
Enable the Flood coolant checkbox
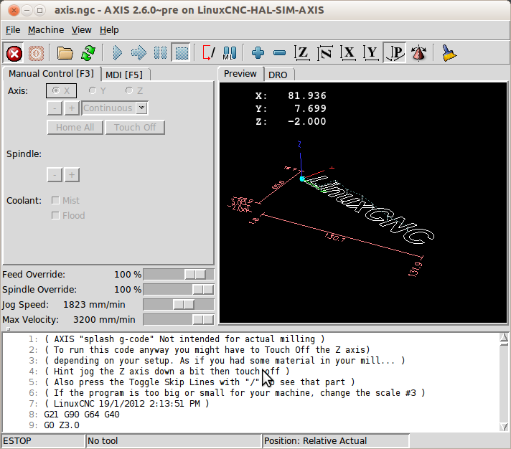[x=55, y=215]
